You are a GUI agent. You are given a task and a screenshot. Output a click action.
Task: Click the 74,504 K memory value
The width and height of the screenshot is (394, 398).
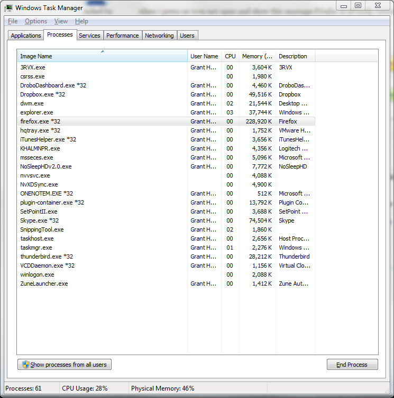[x=260, y=220]
